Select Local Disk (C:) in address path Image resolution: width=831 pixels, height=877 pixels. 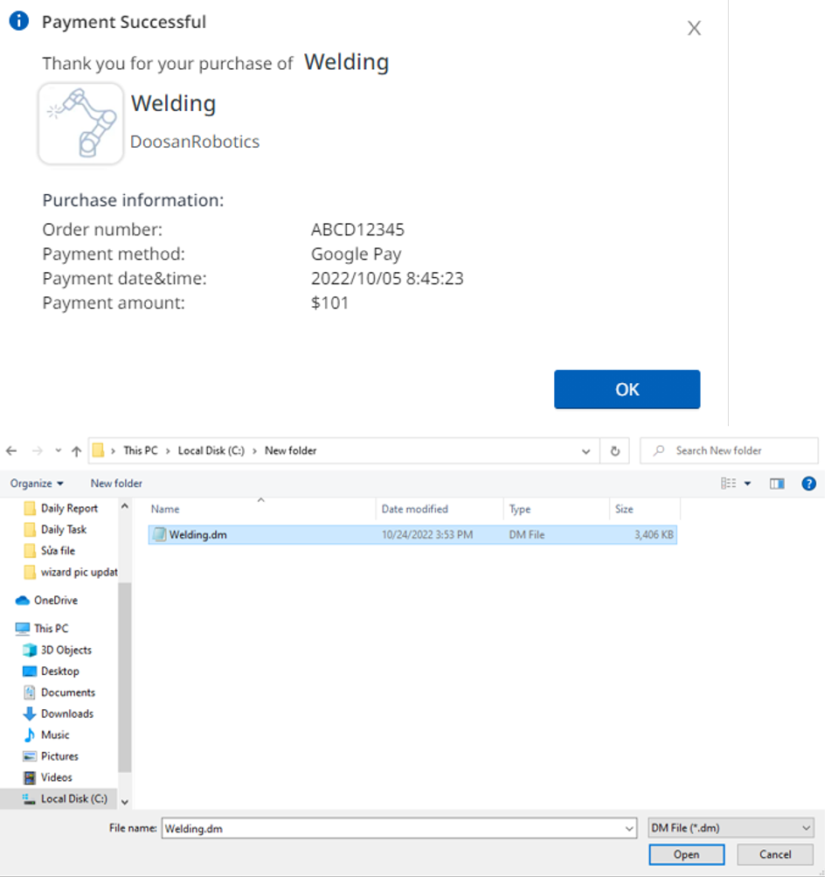(211, 450)
